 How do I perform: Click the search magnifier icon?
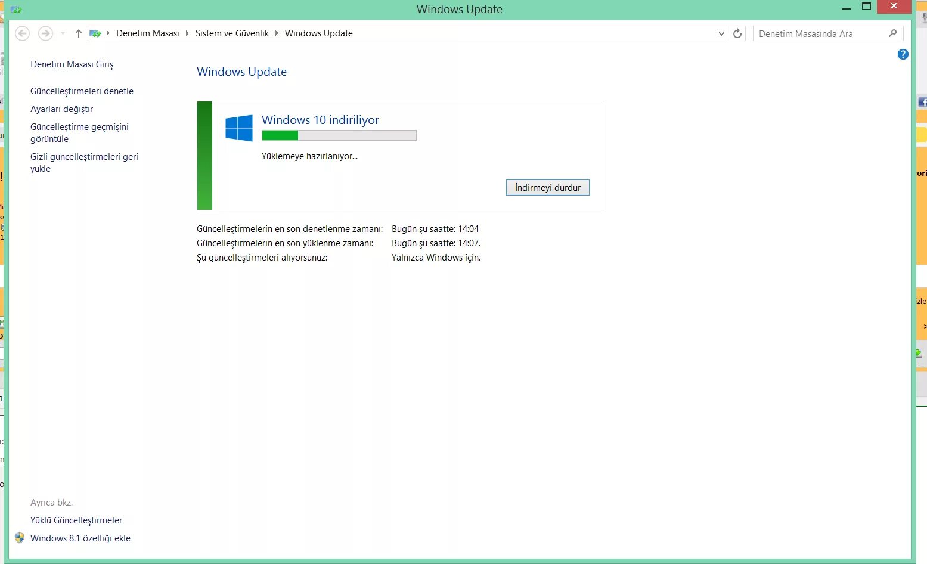coord(892,33)
